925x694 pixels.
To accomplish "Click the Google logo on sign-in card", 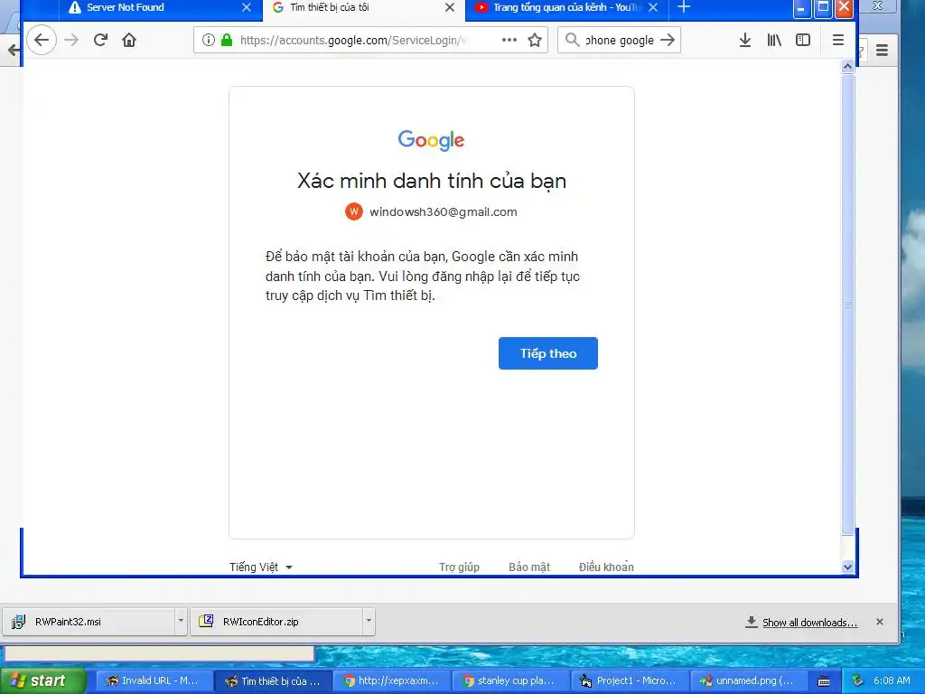I will pos(431,140).
